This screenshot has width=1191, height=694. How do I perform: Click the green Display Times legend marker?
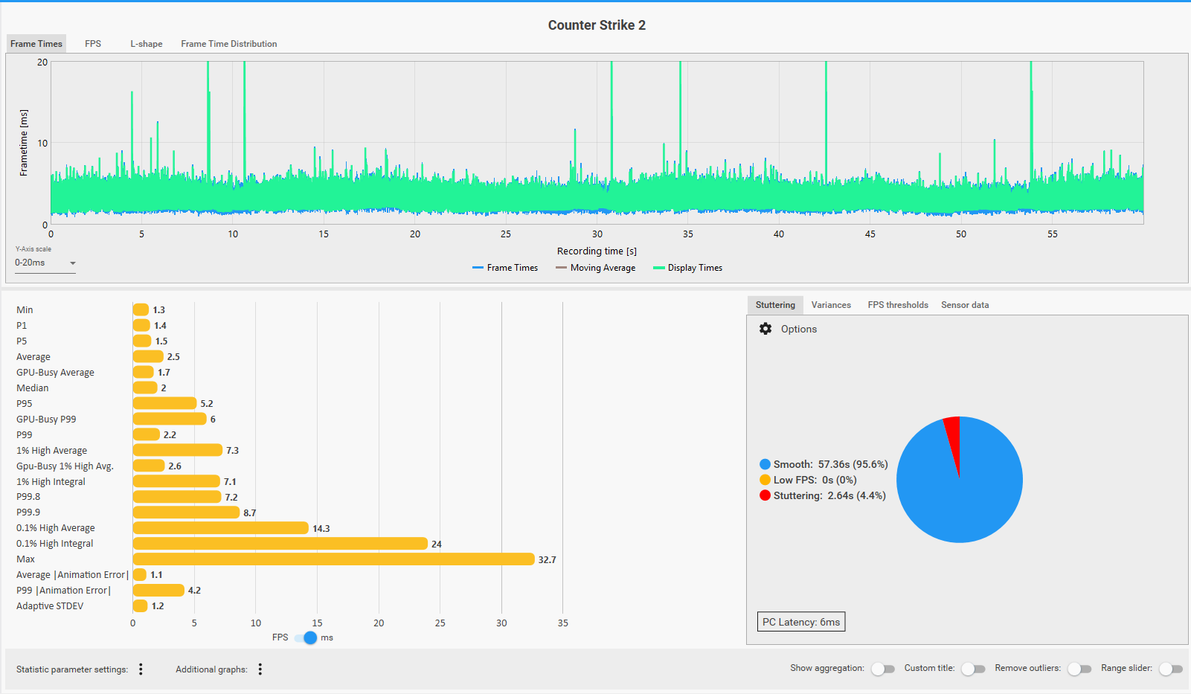[658, 268]
